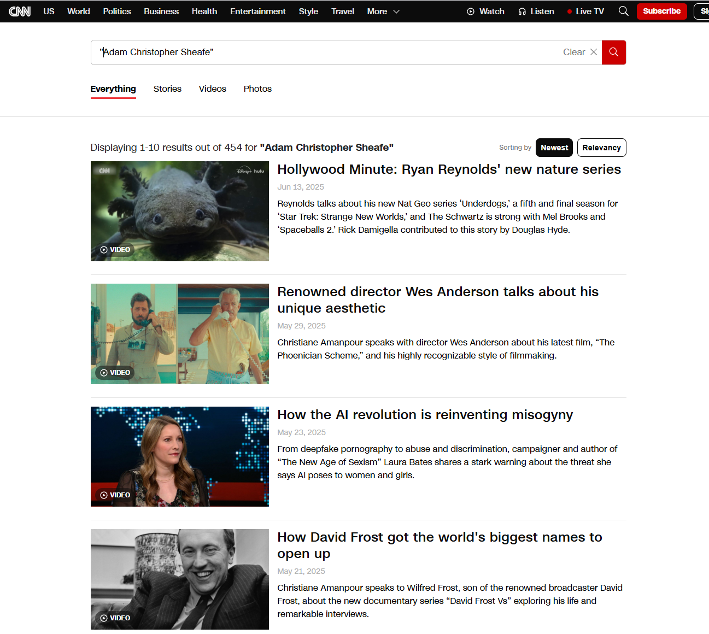This screenshot has width=709, height=634.
Task: Play video badge on Ryan Reynolds thumbnail
Action: pyautogui.click(x=115, y=250)
